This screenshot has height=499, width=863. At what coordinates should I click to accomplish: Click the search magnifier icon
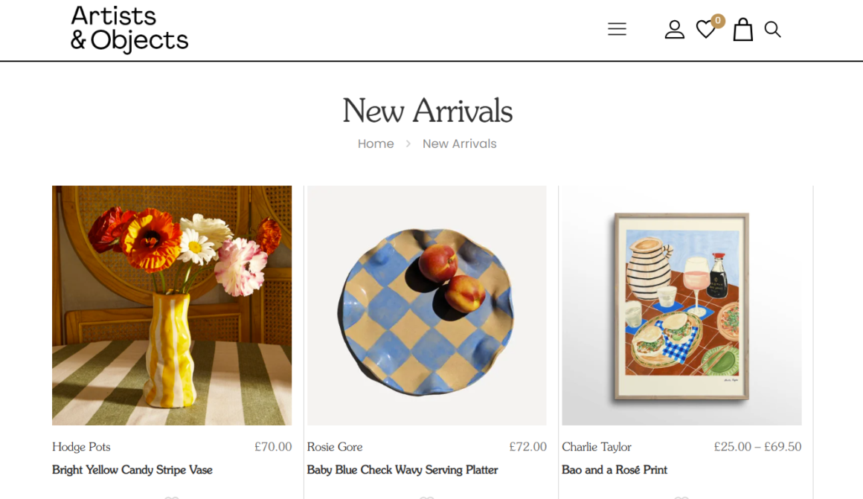(x=772, y=29)
